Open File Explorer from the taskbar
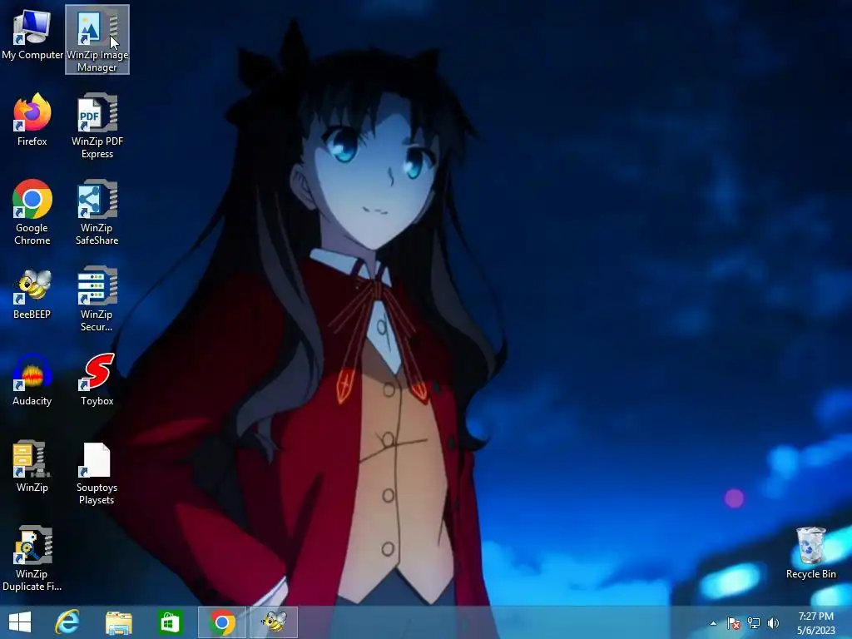This screenshot has width=852, height=639. [118, 622]
